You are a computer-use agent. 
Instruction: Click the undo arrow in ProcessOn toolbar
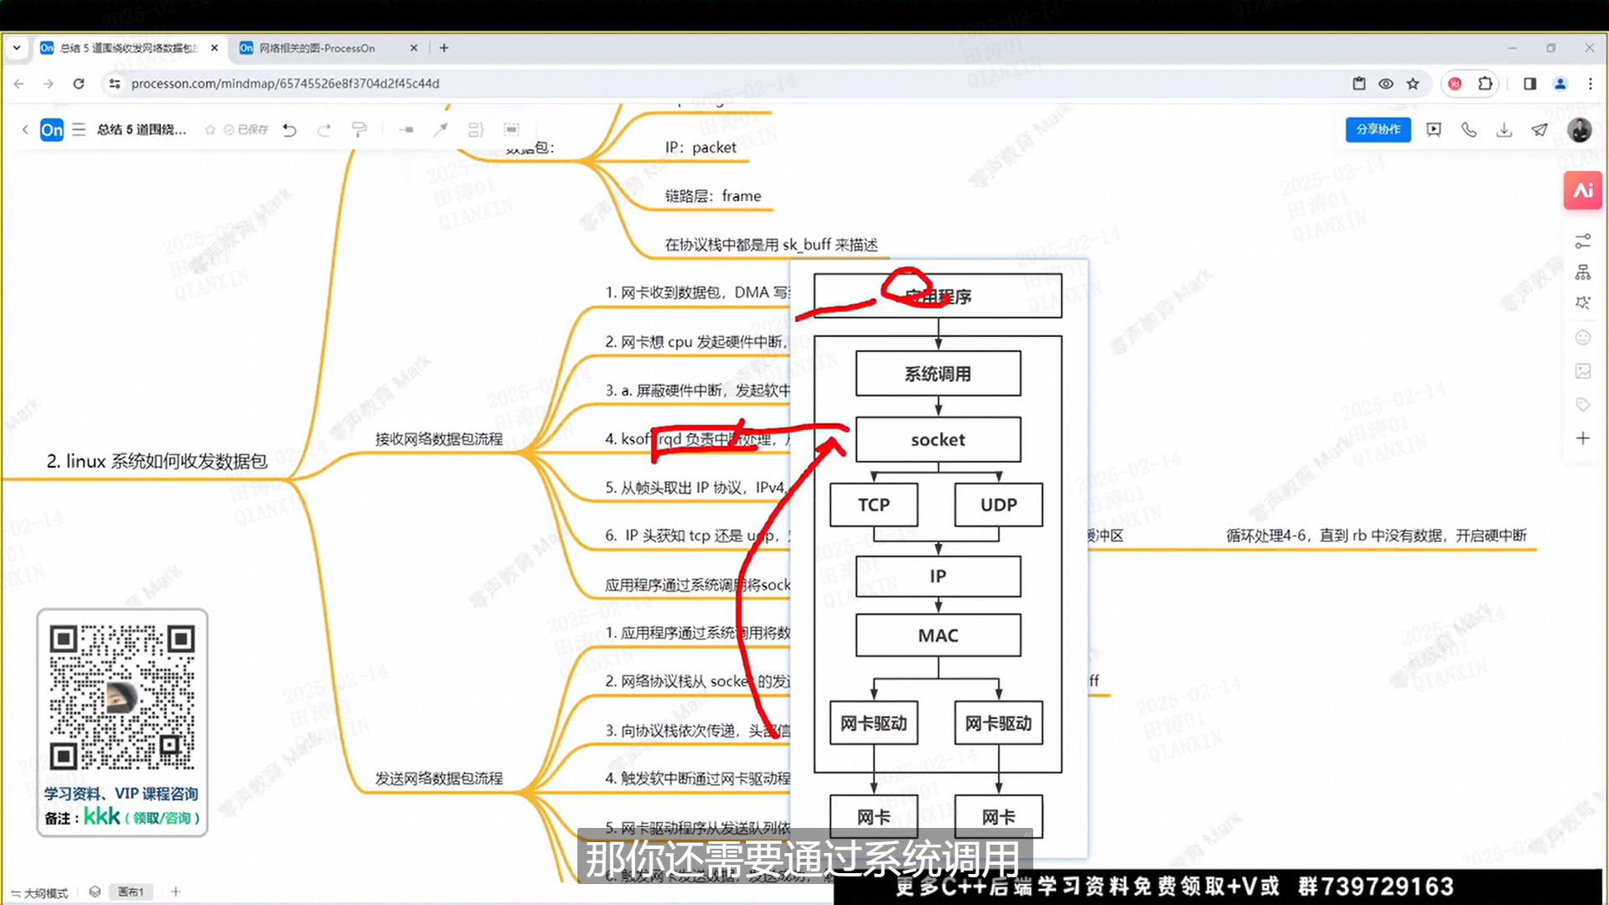(290, 130)
